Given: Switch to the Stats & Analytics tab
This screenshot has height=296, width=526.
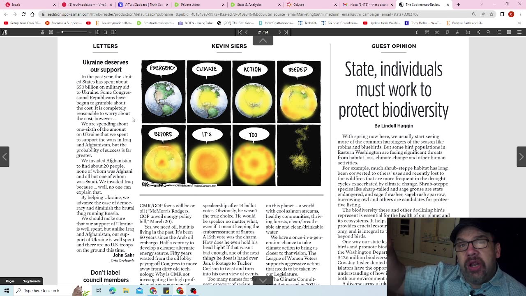Looking at the screenshot, I should 254,5.
